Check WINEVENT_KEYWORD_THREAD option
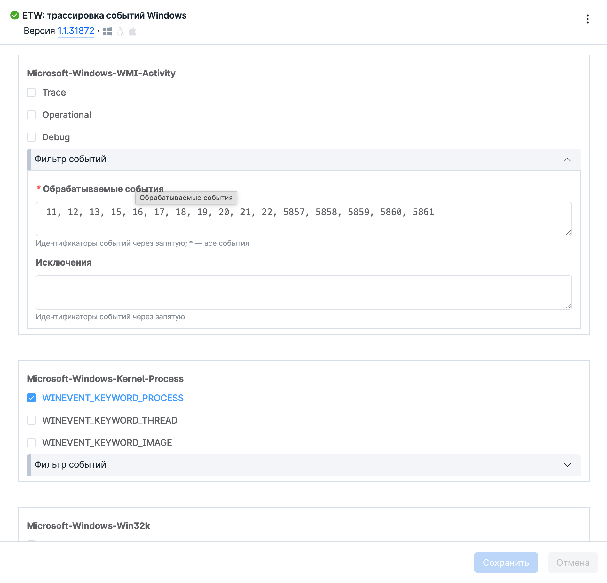The image size is (607, 583). pos(31,420)
